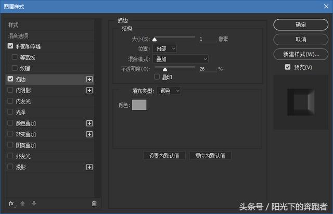Select 混合选项 in the left list
This screenshot has height=214, width=333.
[x=50, y=36]
